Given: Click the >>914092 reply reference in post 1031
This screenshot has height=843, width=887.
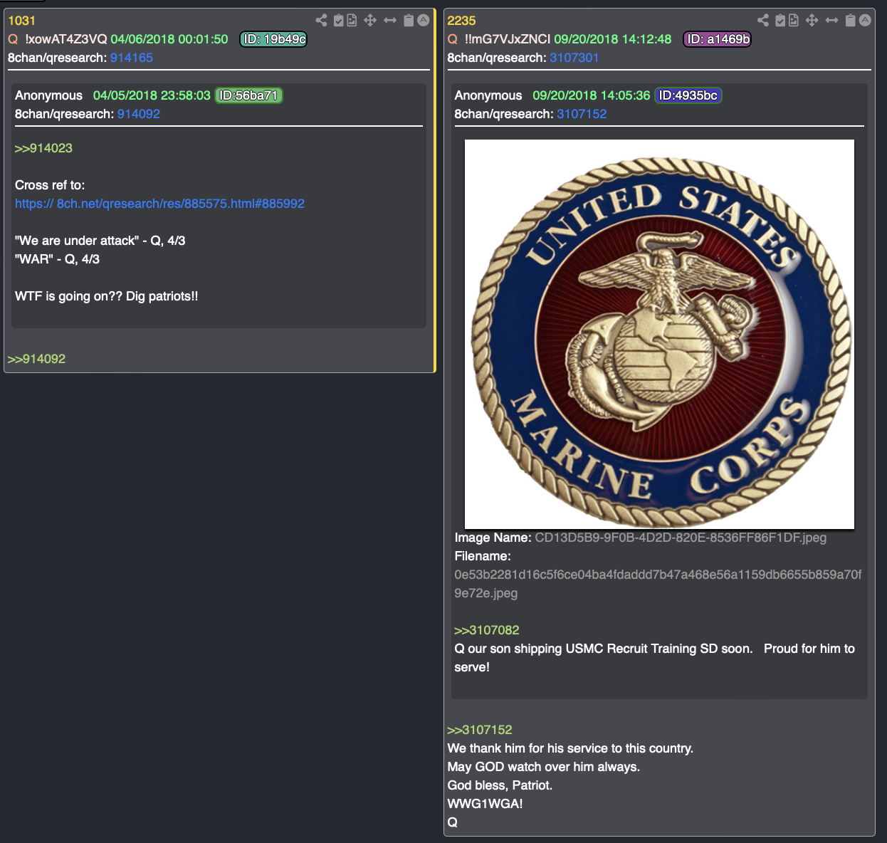Looking at the screenshot, I should click(36, 359).
